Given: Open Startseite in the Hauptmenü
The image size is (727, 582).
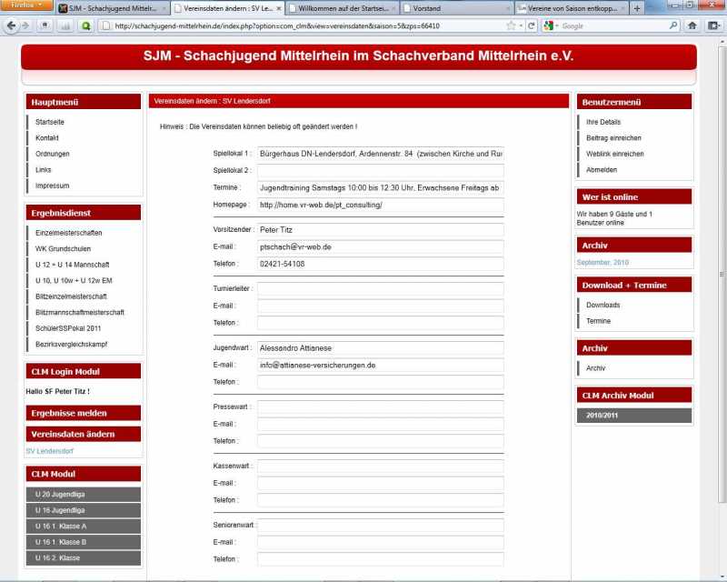Looking at the screenshot, I should coord(50,122).
